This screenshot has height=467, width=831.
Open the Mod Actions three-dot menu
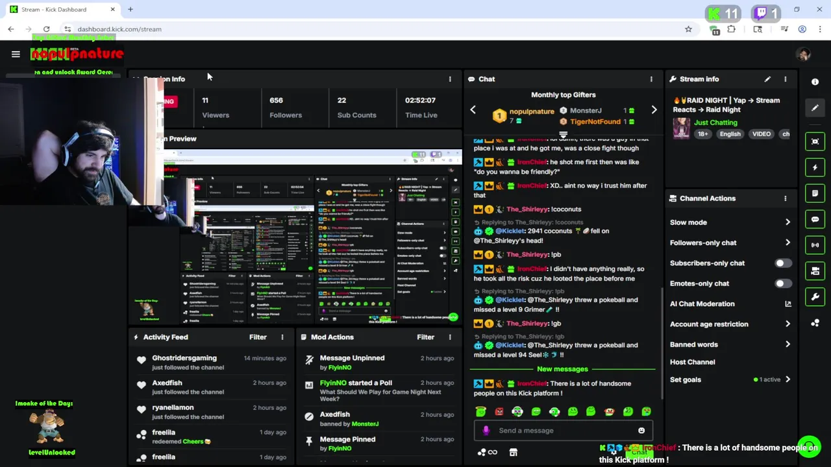pyautogui.click(x=450, y=337)
